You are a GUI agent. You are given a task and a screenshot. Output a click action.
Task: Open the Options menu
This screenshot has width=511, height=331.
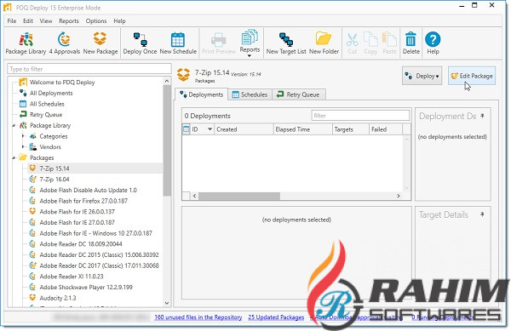tap(96, 20)
